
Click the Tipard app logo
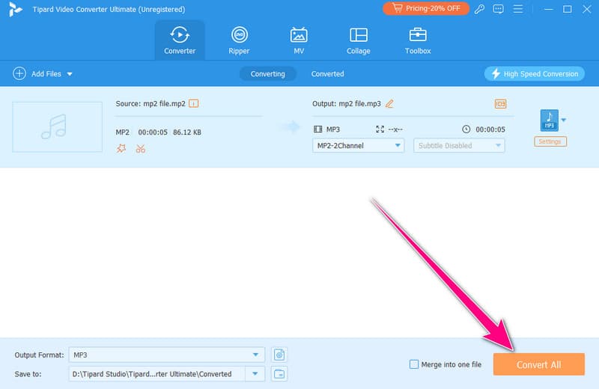[15, 9]
